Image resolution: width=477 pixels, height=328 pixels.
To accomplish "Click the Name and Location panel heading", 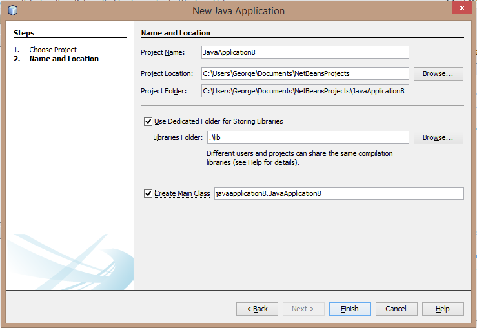I will 176,33.
